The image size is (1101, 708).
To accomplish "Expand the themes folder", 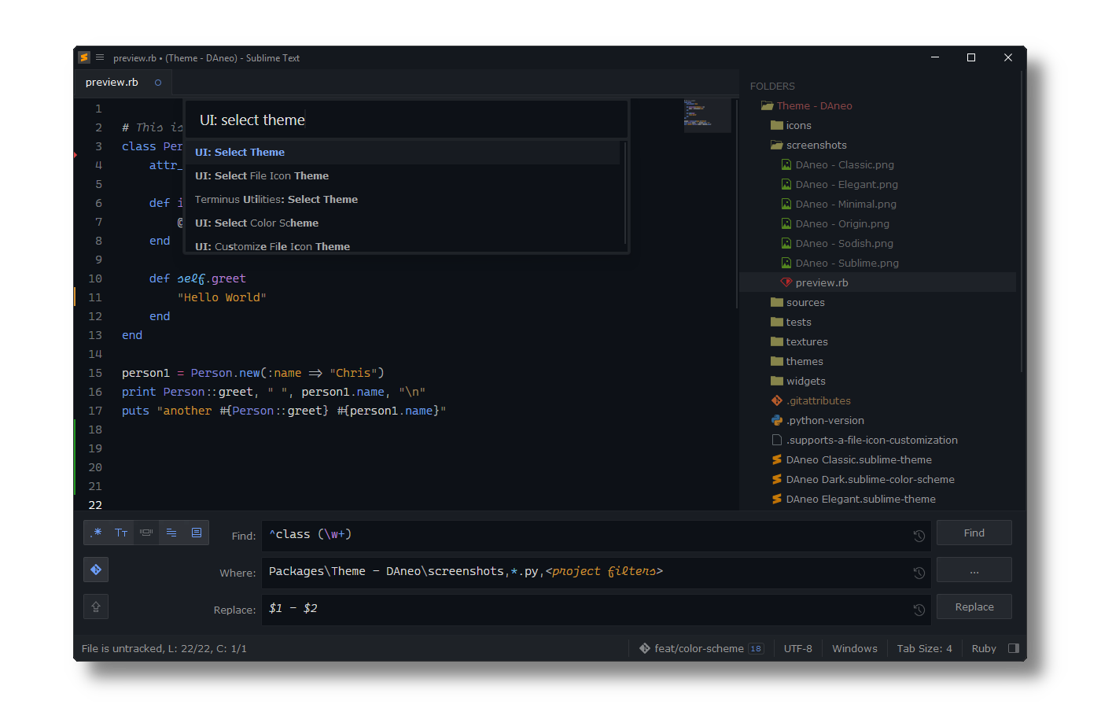I will pos(777,362).
